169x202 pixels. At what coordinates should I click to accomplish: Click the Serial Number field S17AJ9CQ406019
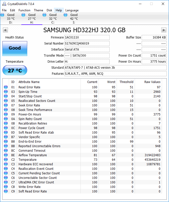point(87,44)
